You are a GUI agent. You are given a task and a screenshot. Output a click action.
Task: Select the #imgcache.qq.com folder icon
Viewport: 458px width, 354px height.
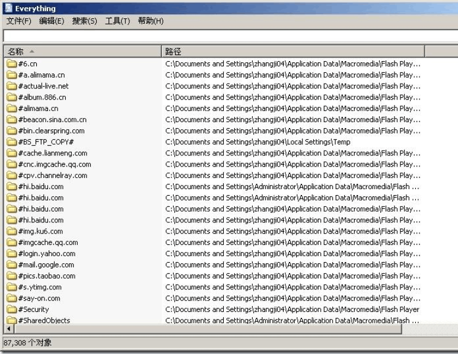(x=12, y=242)
